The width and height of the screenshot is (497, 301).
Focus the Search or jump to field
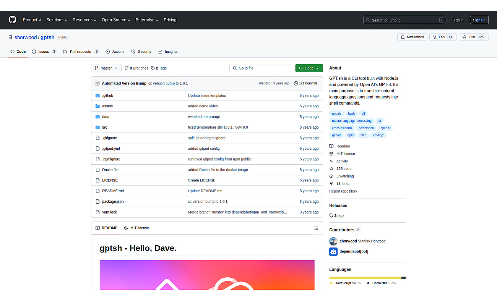click(x=405, y=20)
